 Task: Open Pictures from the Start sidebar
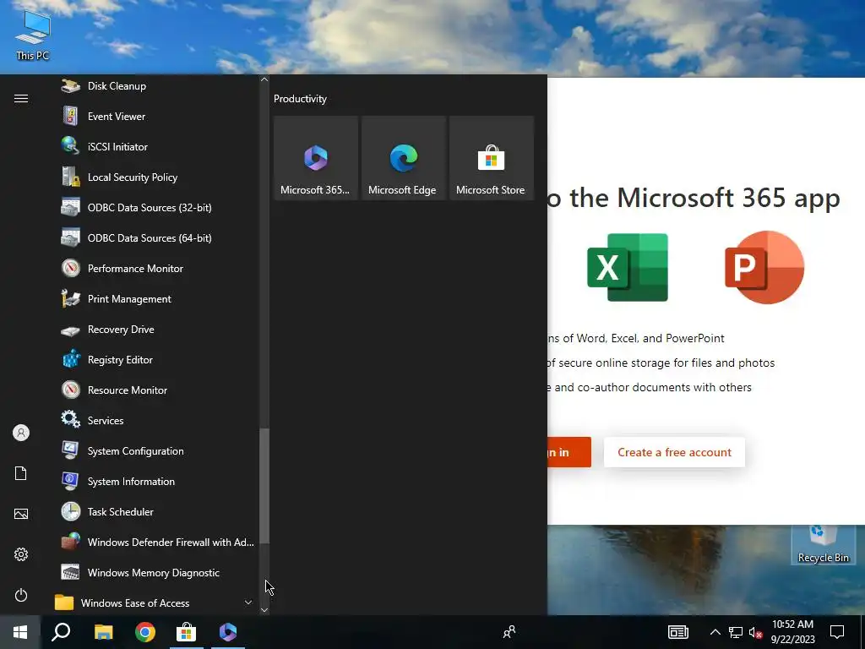coord(21,514)
